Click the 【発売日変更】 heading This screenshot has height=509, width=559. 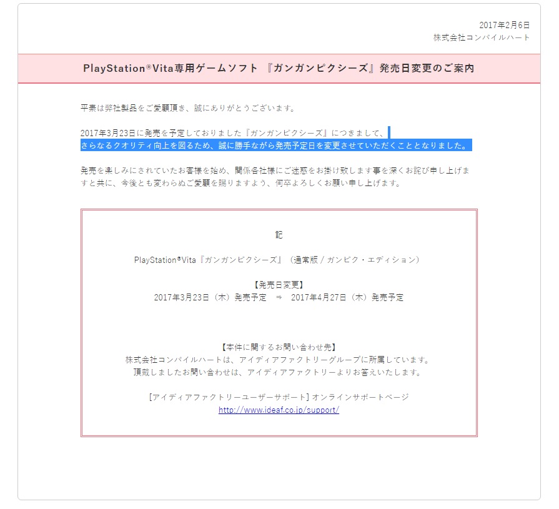[279, 285]
